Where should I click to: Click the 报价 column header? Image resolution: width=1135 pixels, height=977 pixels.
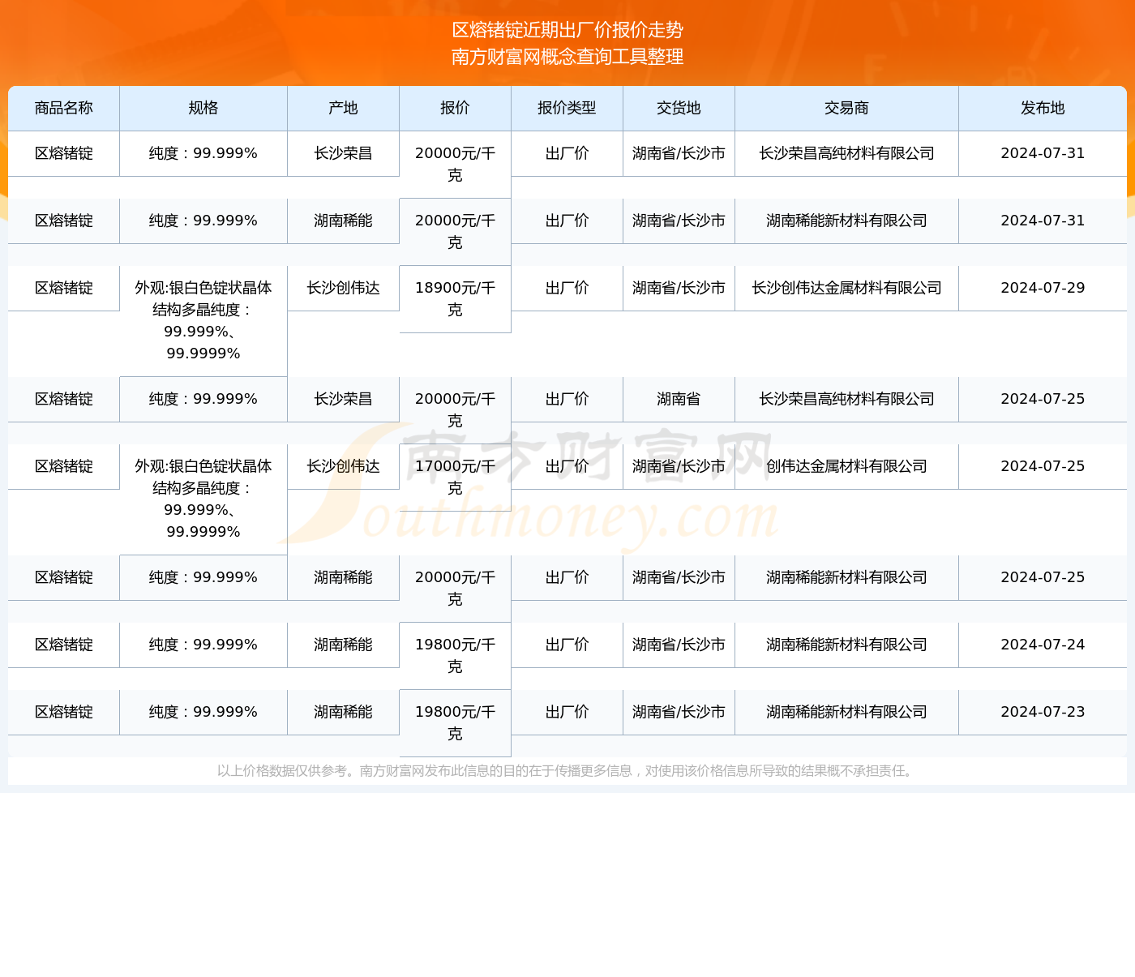[x=456, y=109]
